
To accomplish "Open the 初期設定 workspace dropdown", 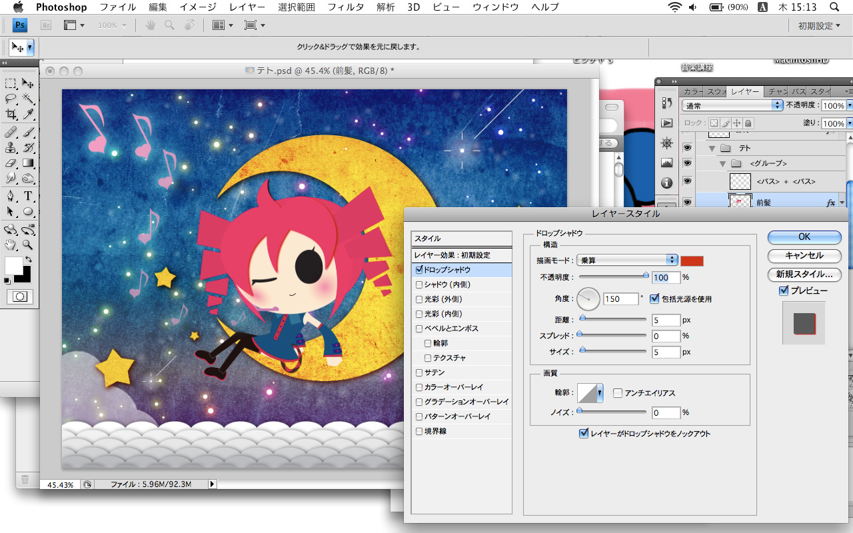I will click(x=820, y=26).
